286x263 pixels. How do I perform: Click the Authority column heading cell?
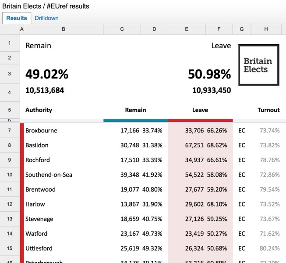[39, 110]
